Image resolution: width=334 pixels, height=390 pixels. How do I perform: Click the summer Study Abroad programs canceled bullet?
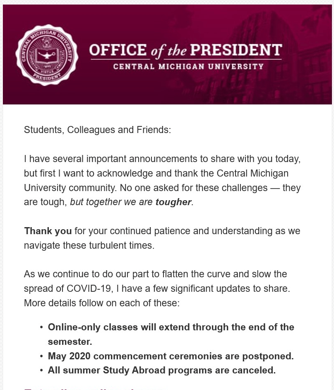(161, 370)
